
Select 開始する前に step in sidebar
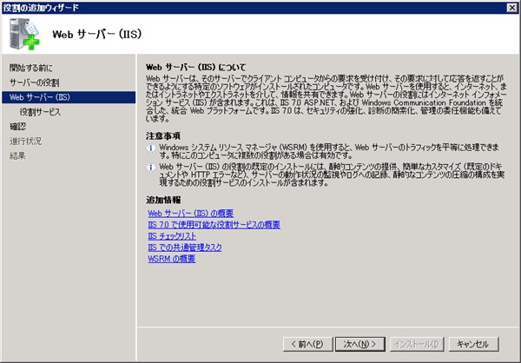(31, 68)
